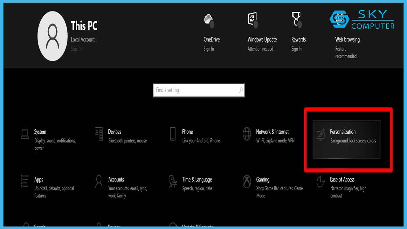407x229 pixels.
Task: Open the Personalization settings title
Action: [343, 132]
